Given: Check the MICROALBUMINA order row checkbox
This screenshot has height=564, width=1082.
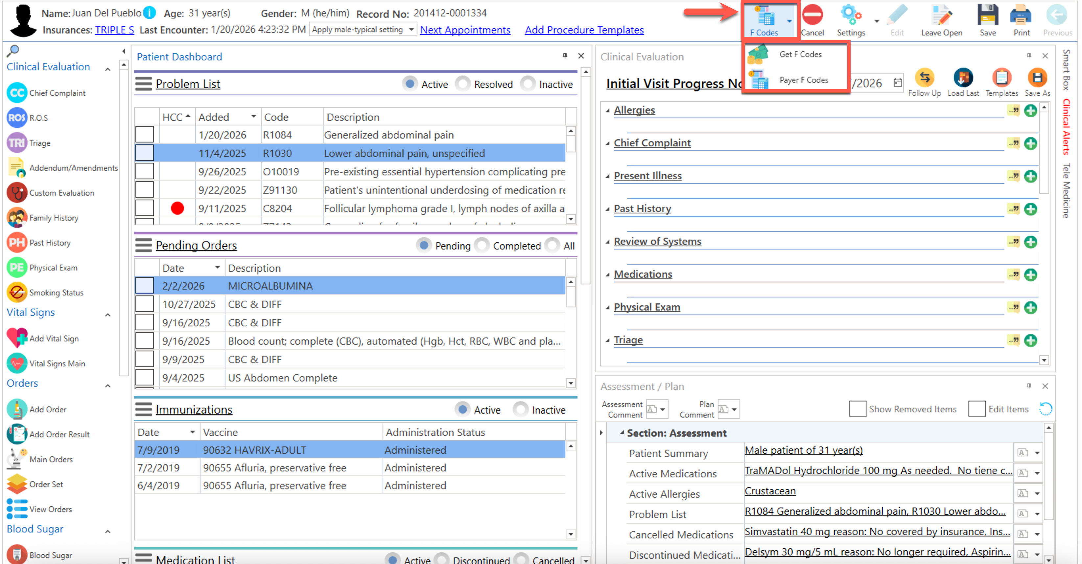Looking at the screenshot, I should tap(145, 286).
